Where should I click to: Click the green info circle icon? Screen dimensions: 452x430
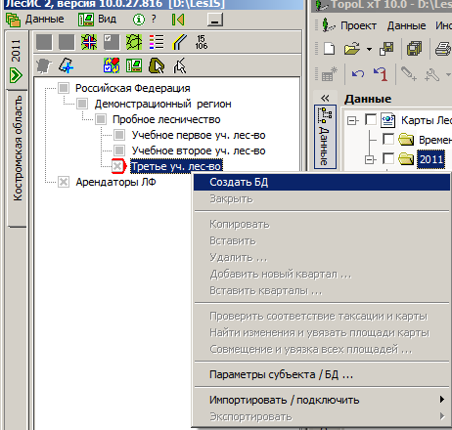point(139,20)
